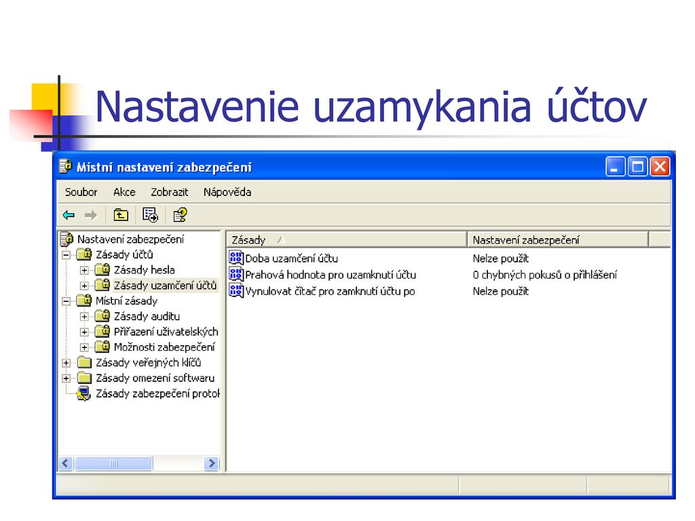Click the Zásady omezení softwaru folder icon

(83, 378)
